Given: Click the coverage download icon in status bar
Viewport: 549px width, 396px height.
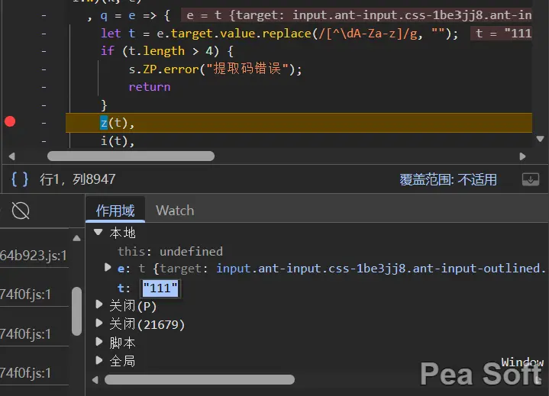Looking at the screenshot, I should [x=531, y=179].
